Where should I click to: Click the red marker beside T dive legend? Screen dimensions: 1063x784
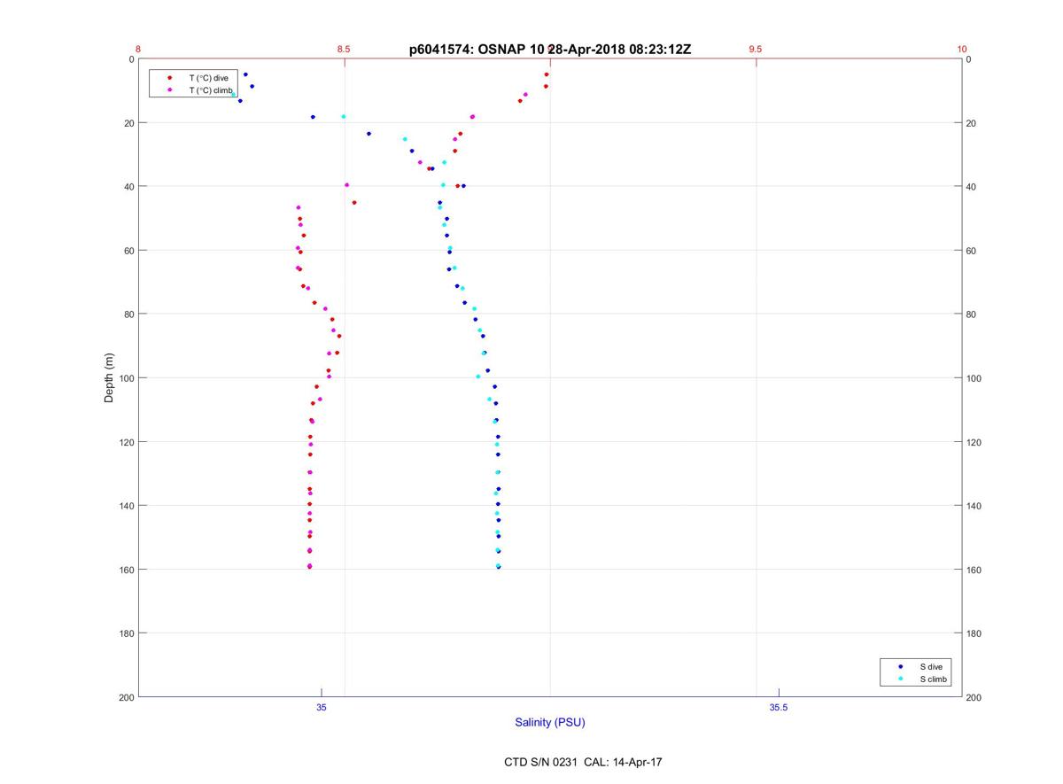[x=169, y=78]
